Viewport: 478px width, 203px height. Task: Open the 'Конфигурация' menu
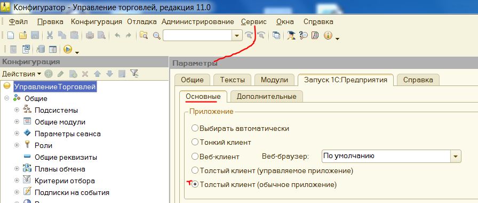[x=97, y=22]
